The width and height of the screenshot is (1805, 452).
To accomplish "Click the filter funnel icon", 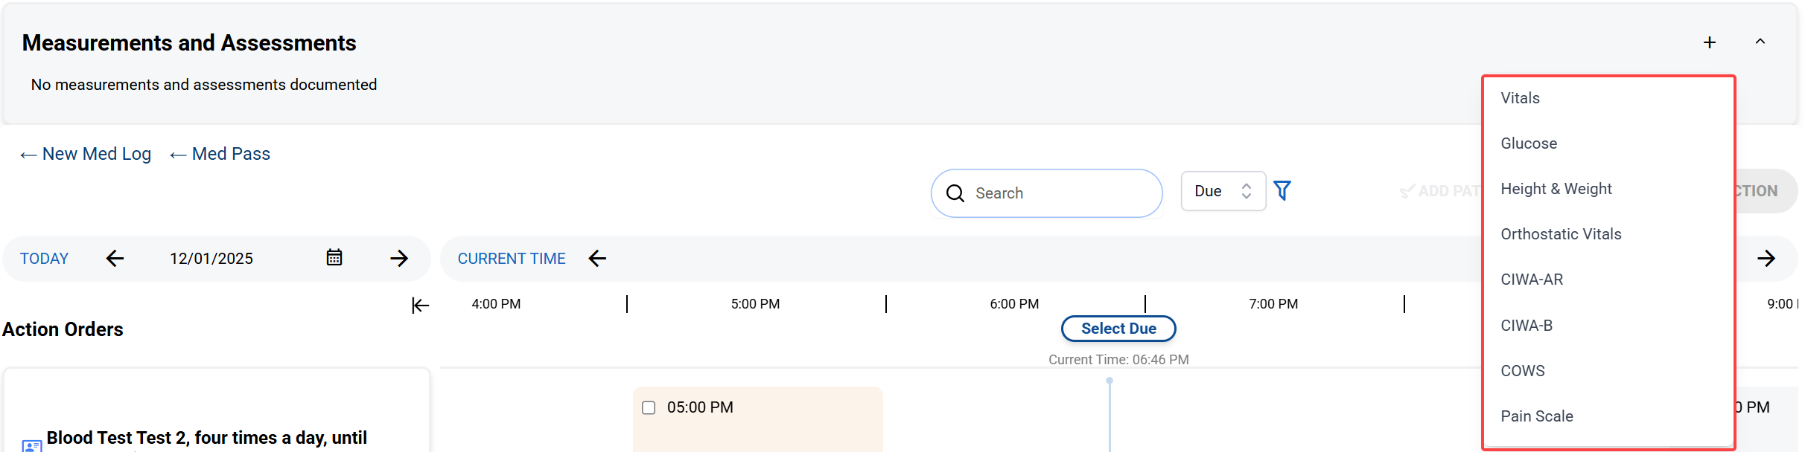I will 1282,191.
